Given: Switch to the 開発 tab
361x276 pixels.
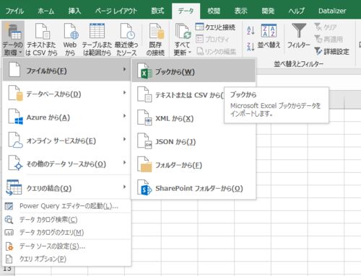Looking at the screenshot, I should click(268, 11).
